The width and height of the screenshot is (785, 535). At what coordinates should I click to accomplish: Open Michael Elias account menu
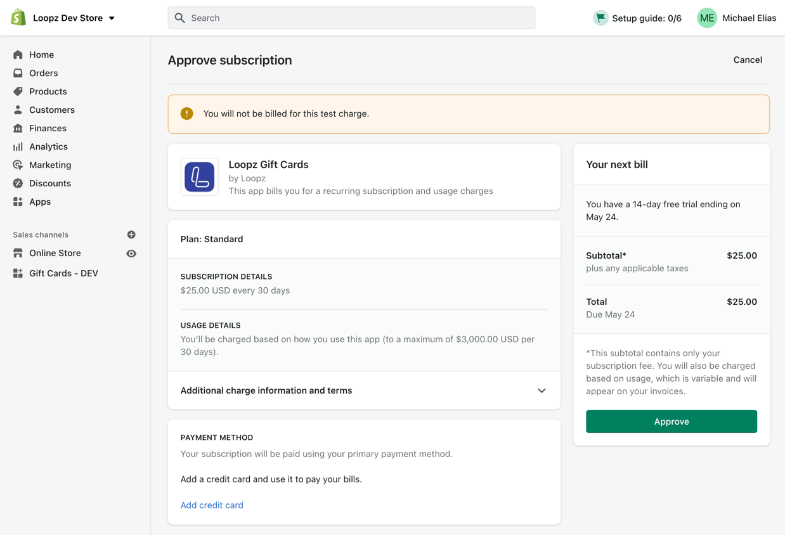(737, 18)
